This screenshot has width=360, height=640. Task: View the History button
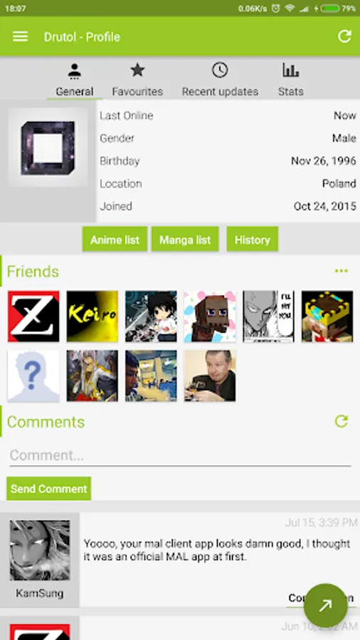253,240
